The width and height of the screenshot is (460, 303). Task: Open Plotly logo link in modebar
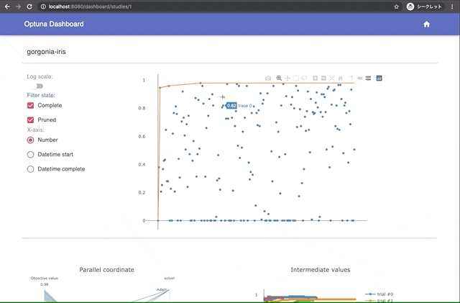point(379,78)
